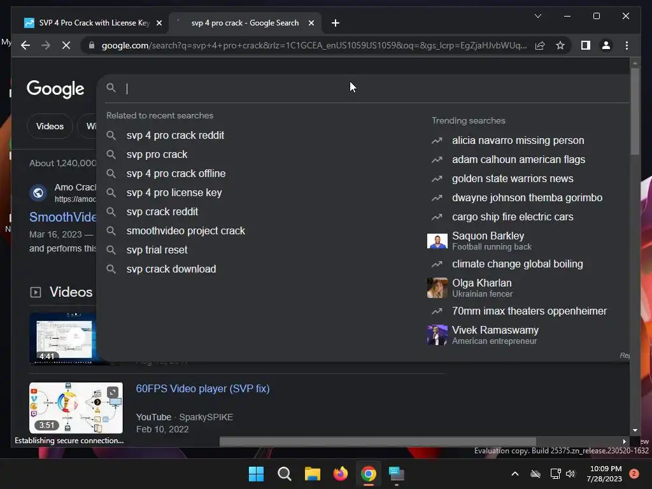Click the Google logo
This screenshot has width=652, height=489.
pos(55,89)
